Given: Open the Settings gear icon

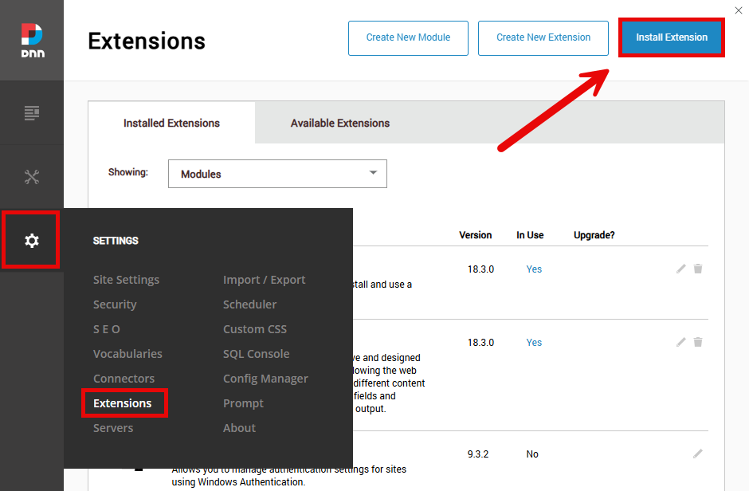Looking at the screenshot, I should pos(32,240).
